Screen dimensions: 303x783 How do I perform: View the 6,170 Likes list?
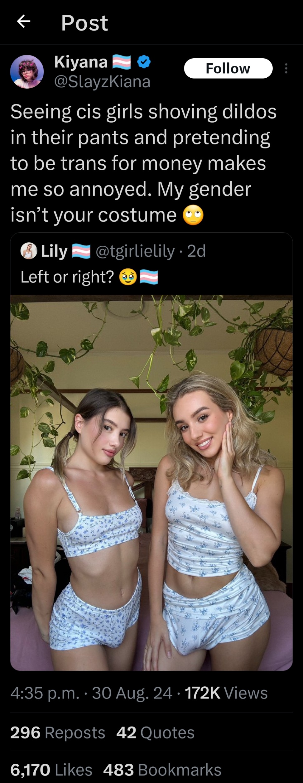coord(51,770)
